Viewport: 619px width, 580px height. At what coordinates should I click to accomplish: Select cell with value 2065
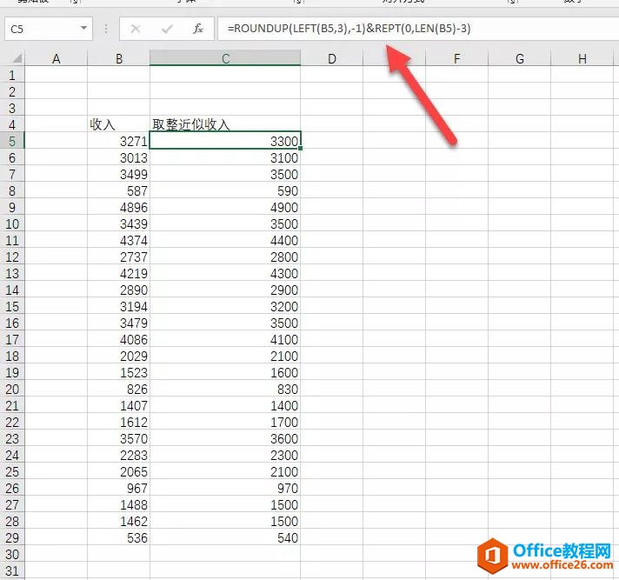pos(119,472)
